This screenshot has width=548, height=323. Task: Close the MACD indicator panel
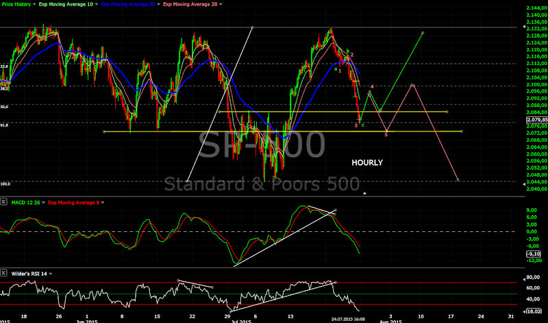[x=3, y=202]
